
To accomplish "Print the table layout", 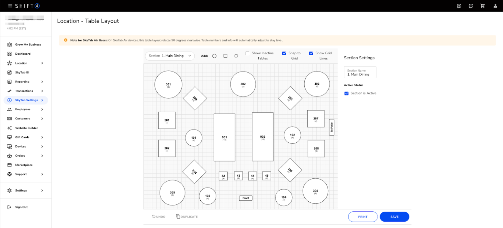I will click(x=363, y=217).
